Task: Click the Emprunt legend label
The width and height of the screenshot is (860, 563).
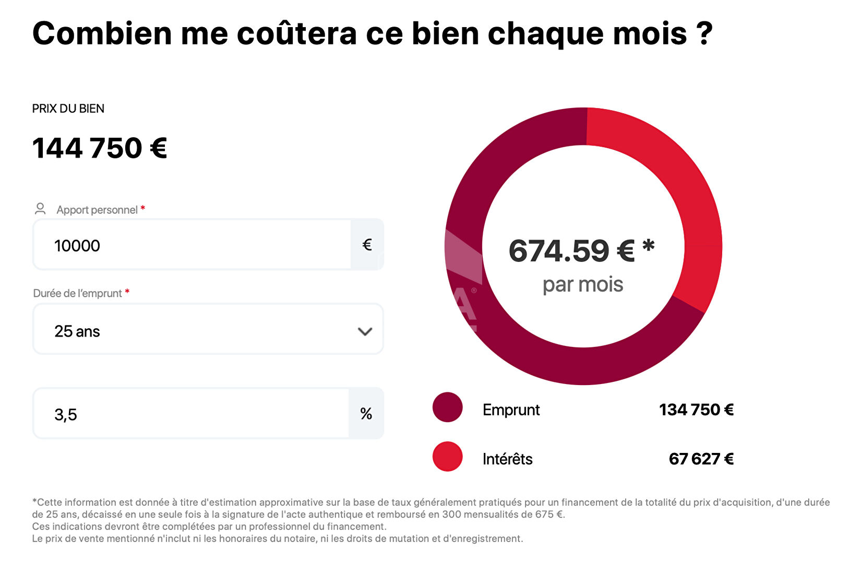Action: [x=511, y=410]
